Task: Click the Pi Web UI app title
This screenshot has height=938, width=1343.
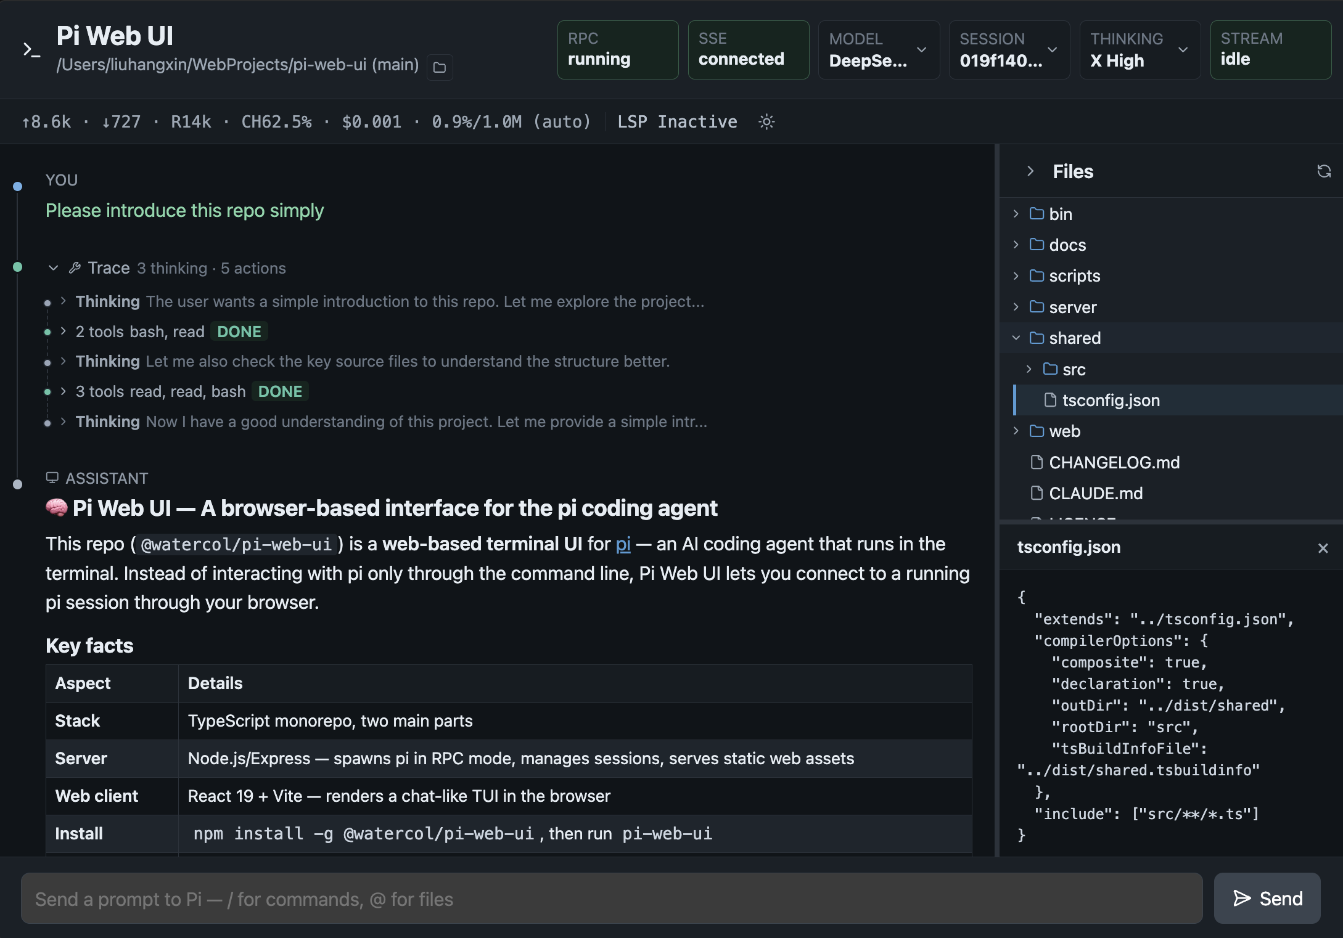Action: [x=115, y=36]
